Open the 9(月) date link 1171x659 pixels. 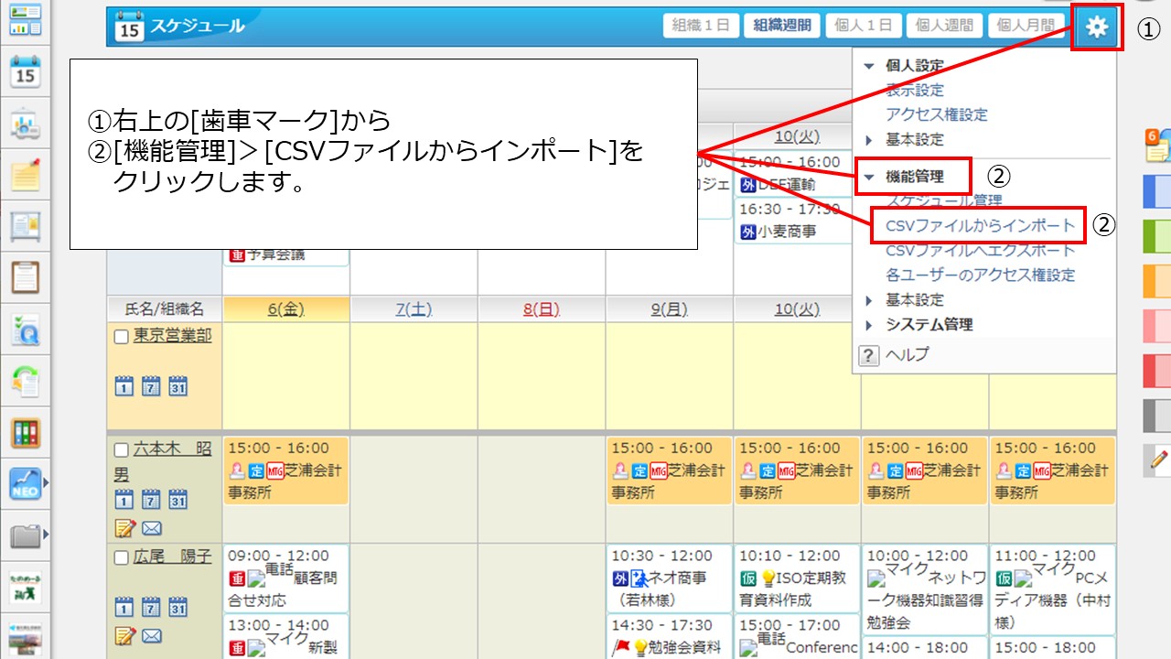[x=669, y=309]
